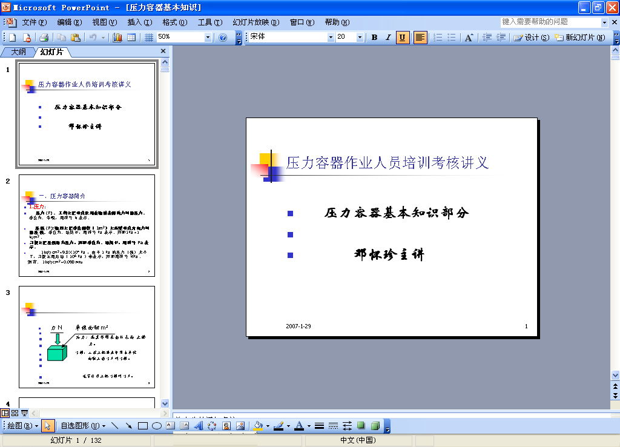Toggle Bold formatting

click(374, 38)
